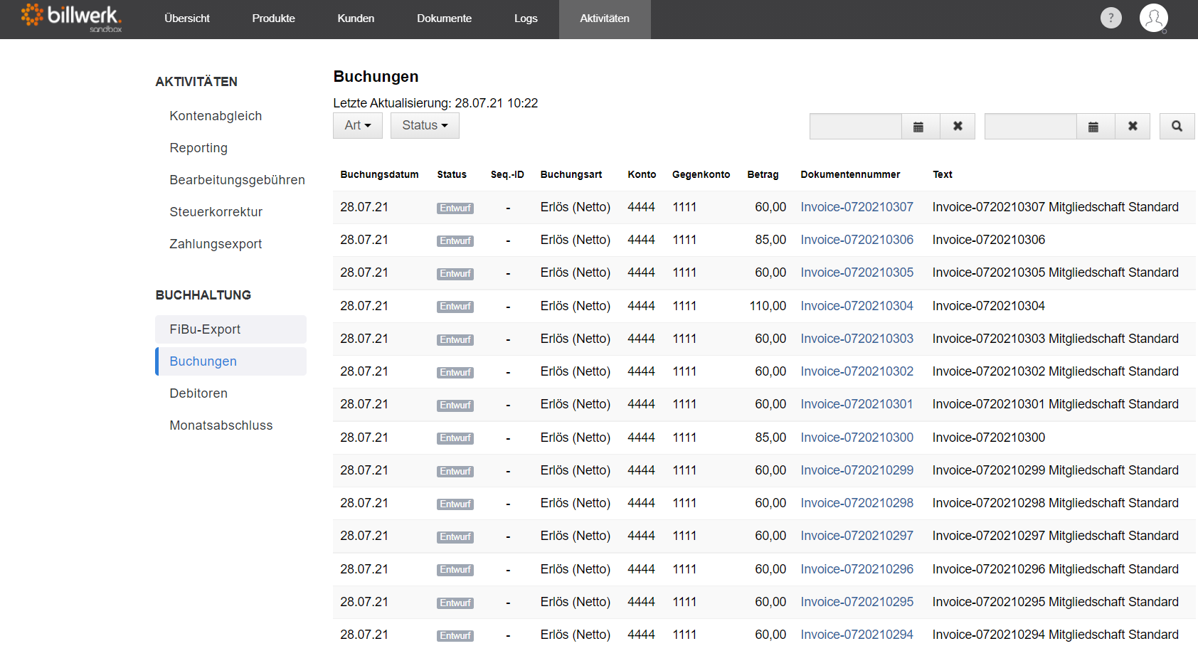Go to Zahlungsexport sidebar item
The height and width of the screenshot is (646, 1198).
[x=216, y=244]
